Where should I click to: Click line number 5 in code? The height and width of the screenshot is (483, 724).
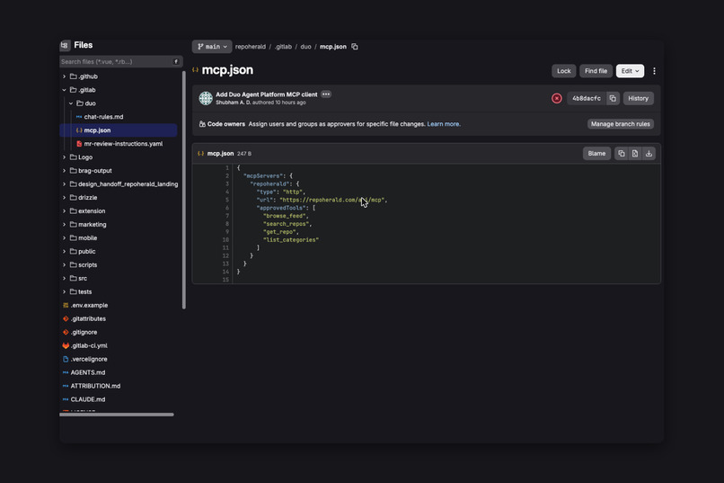(x=226, y=201)
